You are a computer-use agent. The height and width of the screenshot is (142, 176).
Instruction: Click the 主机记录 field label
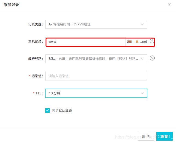[x=35, y=42]
